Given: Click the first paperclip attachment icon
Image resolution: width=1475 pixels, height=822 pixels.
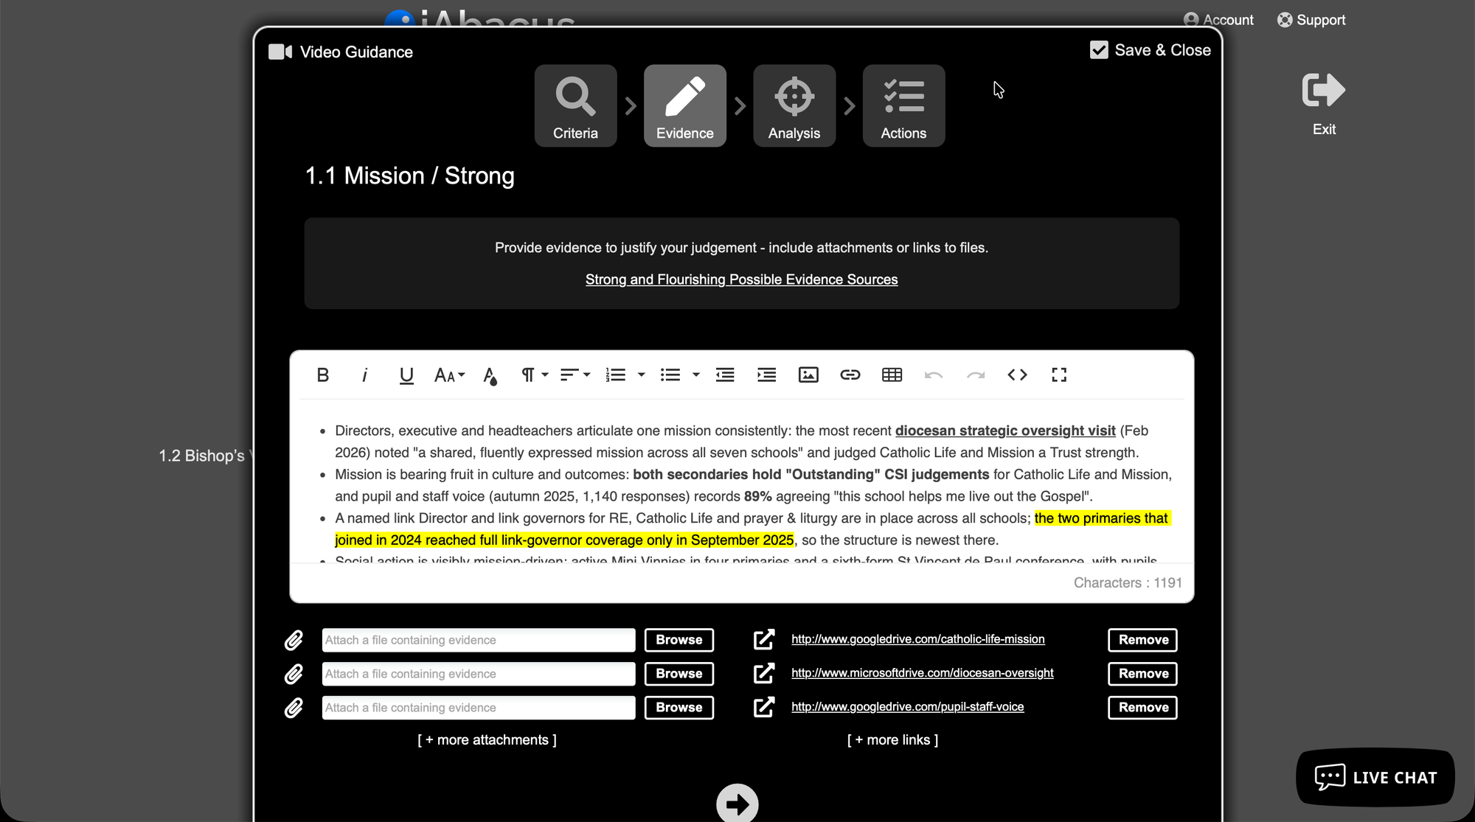Looking at the screenshot, I should pyautogui.click(x=294, y=640).
